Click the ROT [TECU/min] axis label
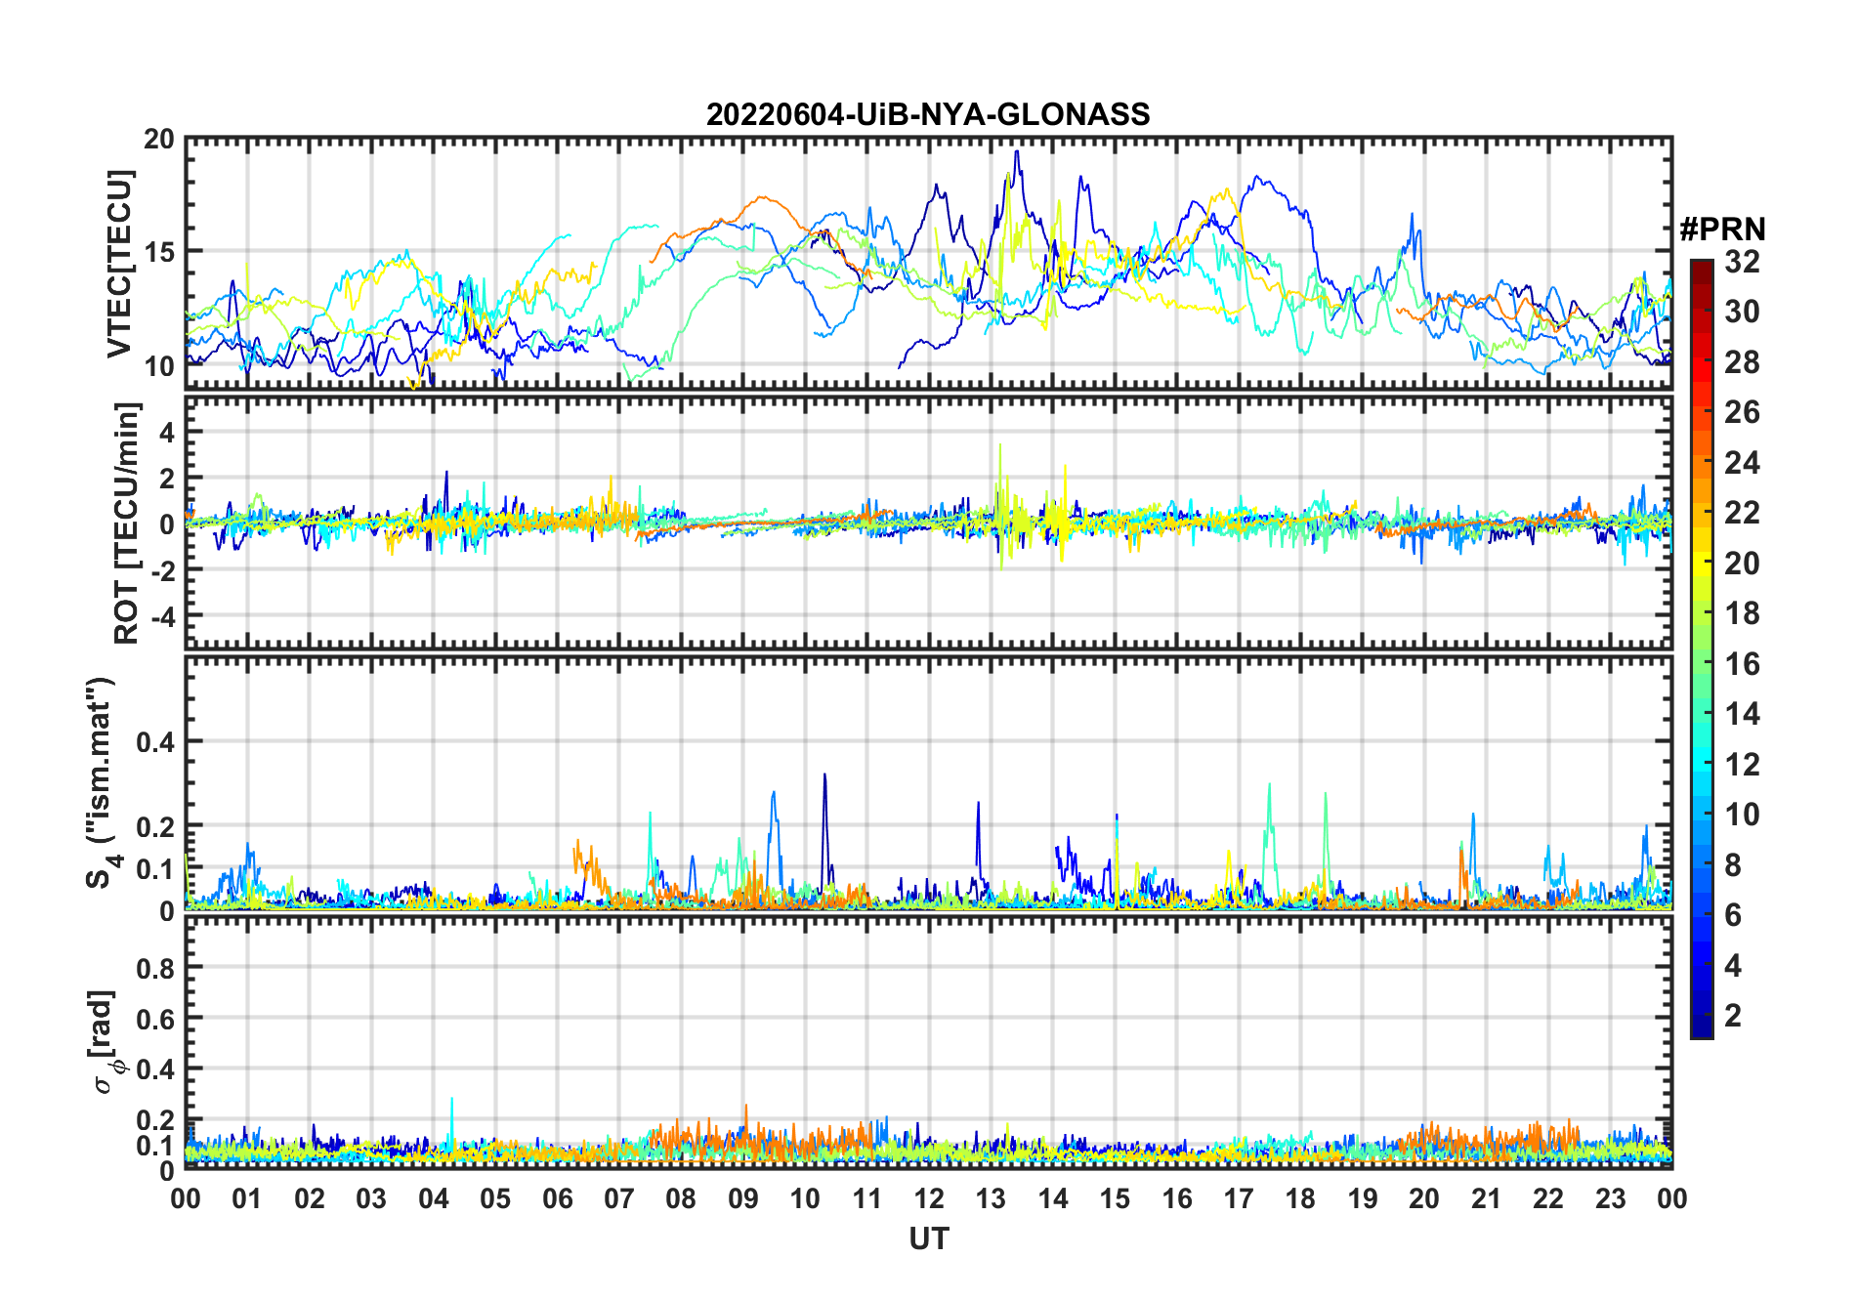The width and height of the screenshot is (1858, 1299). 126,523
